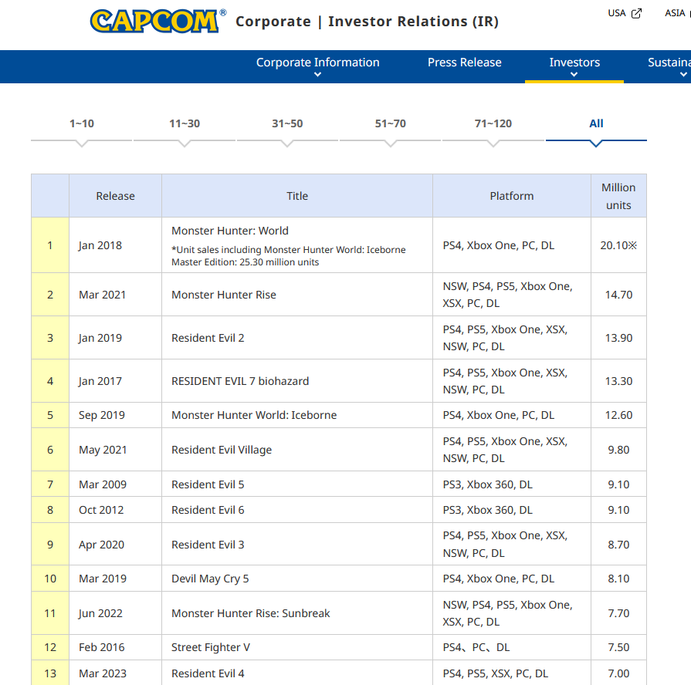The image size is (691, 685).
Task: Click Resident Evil 4 title
Action: tap(208, 673)
